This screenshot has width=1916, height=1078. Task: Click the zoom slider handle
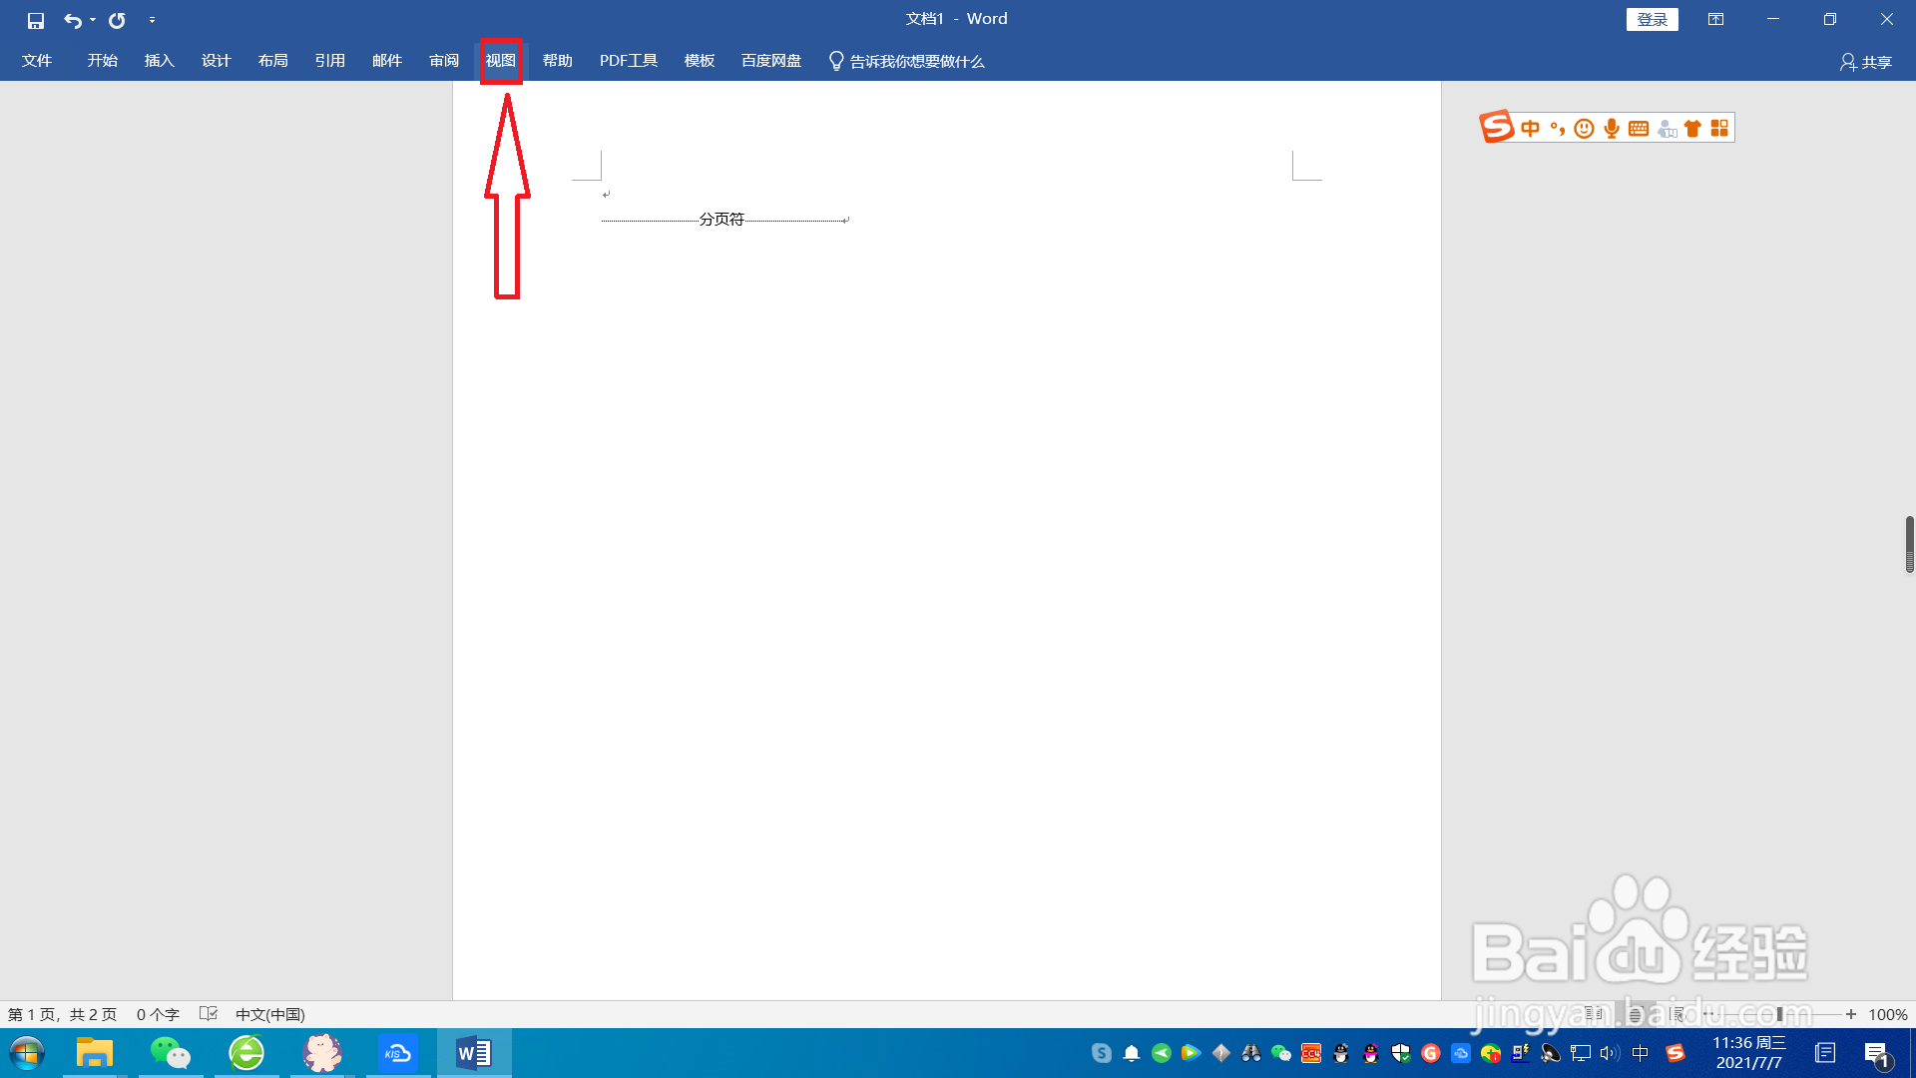coord(1779,1014)
